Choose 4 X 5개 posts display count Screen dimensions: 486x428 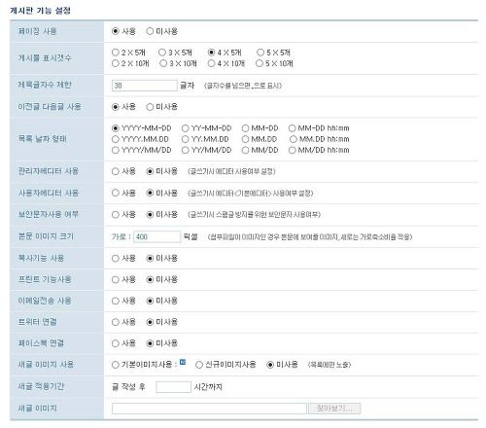[x=211, y=53]
